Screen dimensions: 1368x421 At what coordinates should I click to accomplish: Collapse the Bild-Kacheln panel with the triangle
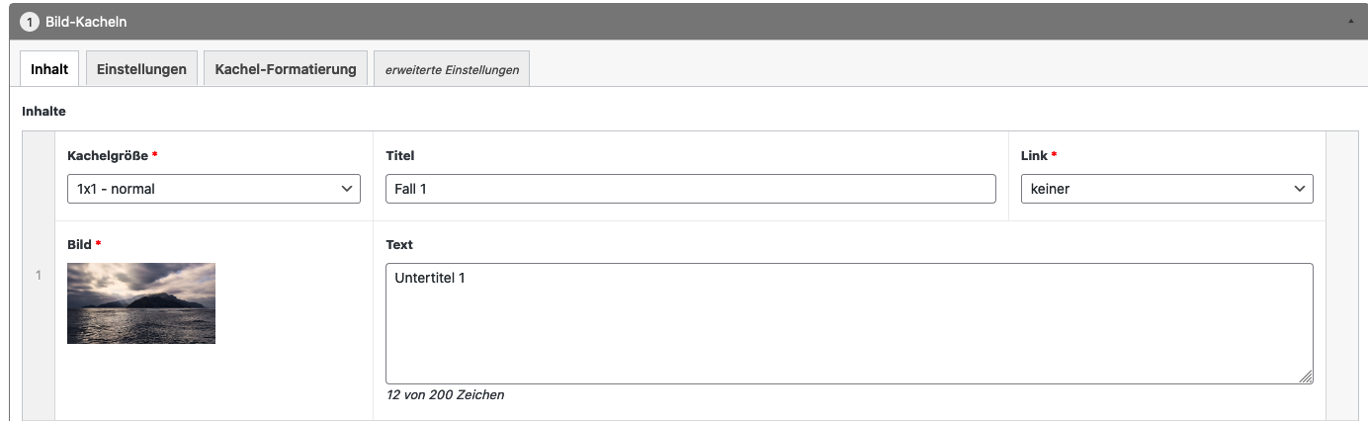click(1351, 21)
